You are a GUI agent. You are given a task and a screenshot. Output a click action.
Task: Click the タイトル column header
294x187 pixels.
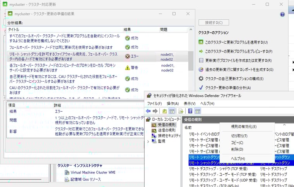[x=65, y=29]
